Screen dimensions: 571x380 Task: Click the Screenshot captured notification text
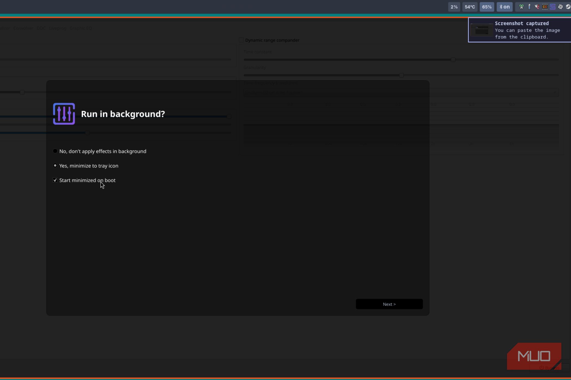tap(522, 23)
